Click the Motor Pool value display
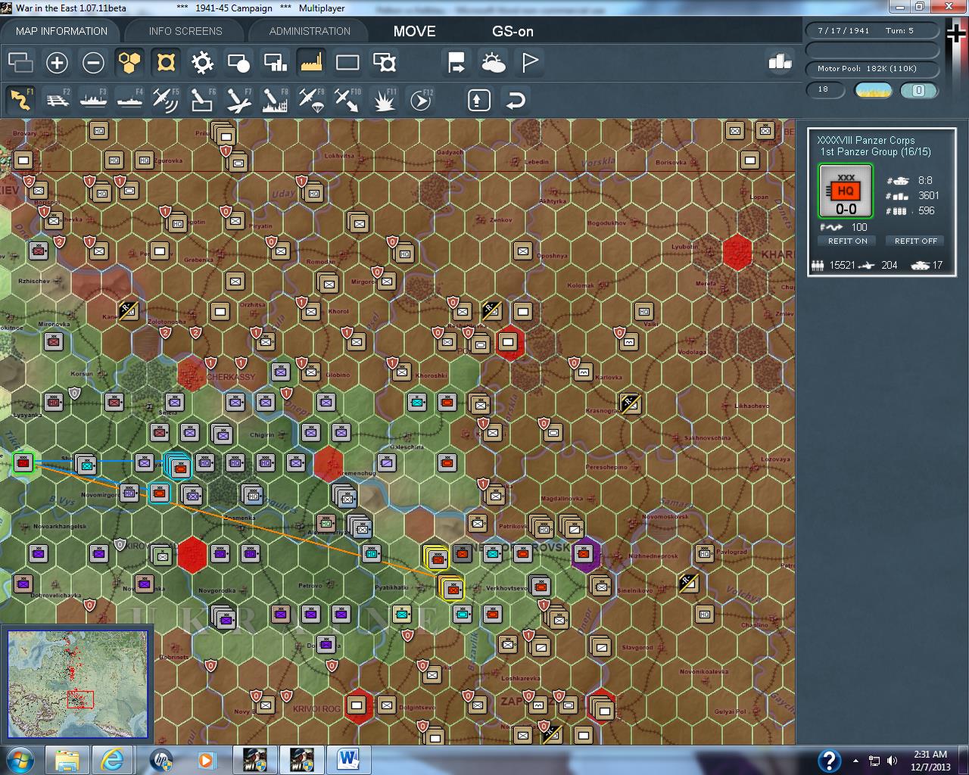Viewport: 969px width, 775px height. click(872, 69)
